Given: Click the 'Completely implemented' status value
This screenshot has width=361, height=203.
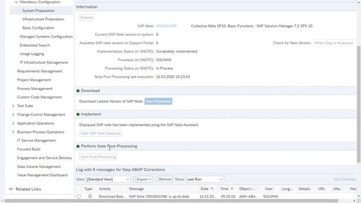Looking at the screenshot, I should click(x=177, y=51).
